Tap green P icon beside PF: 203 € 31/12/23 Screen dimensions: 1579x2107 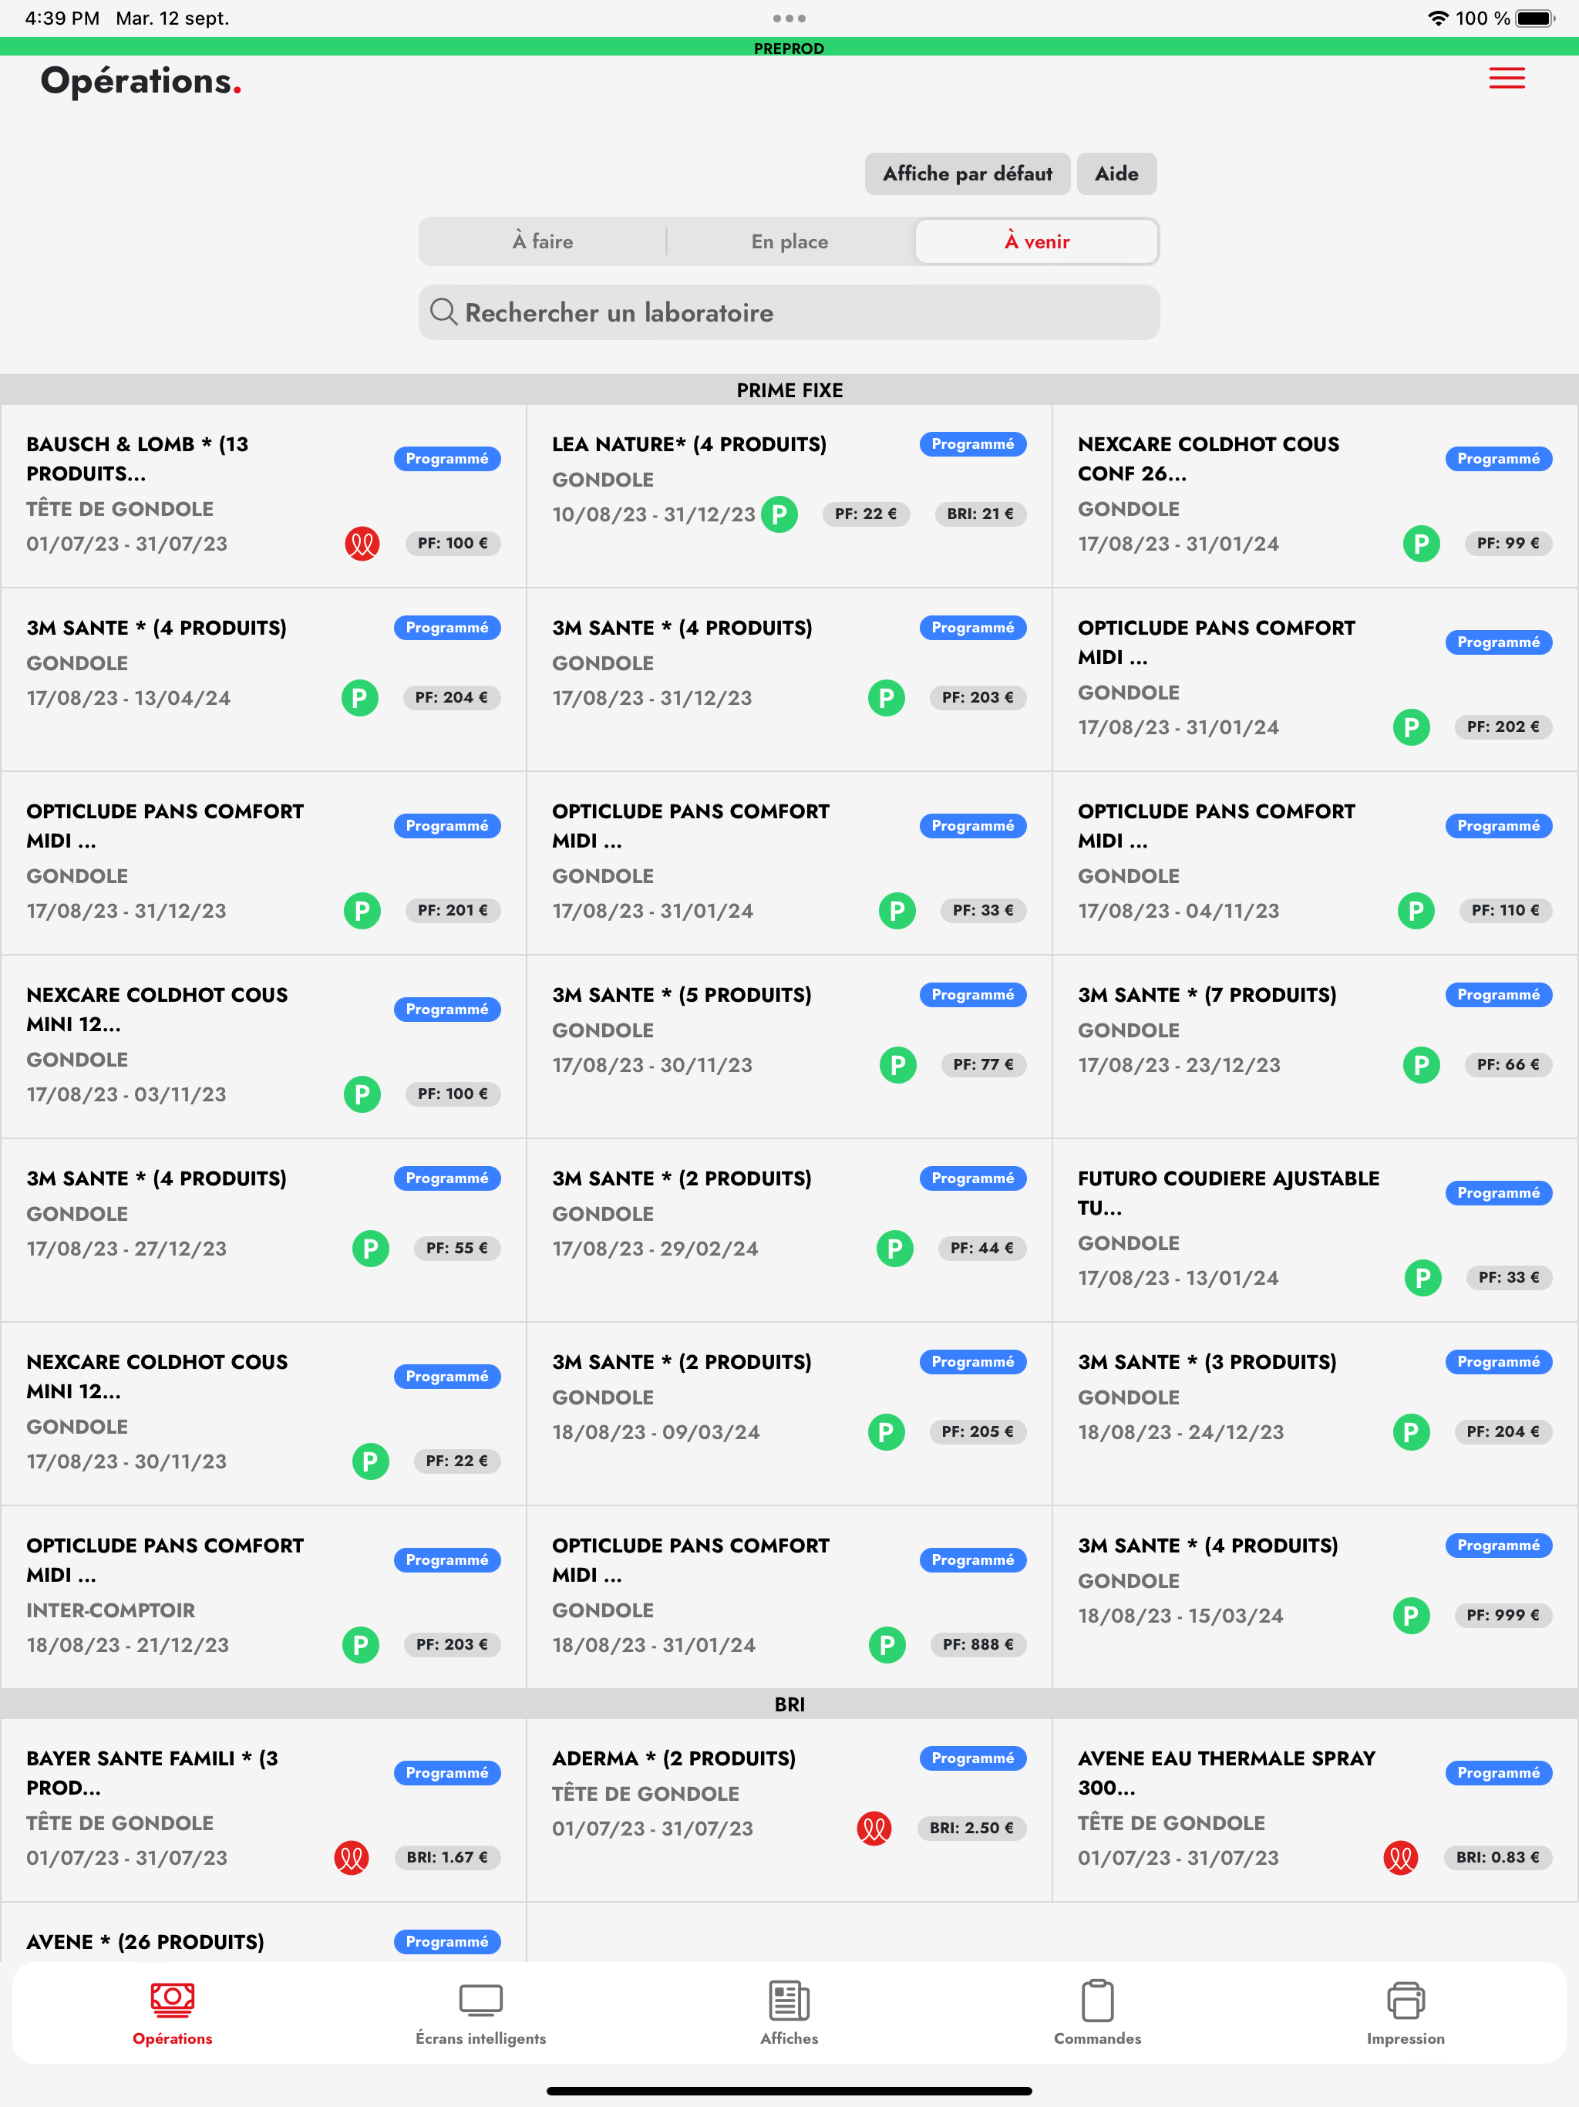click(x=886, y=698)
